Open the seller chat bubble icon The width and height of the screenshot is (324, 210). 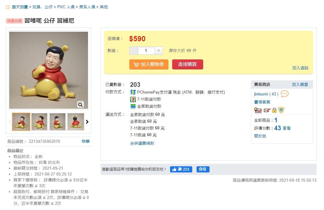(x=285, y=94)
